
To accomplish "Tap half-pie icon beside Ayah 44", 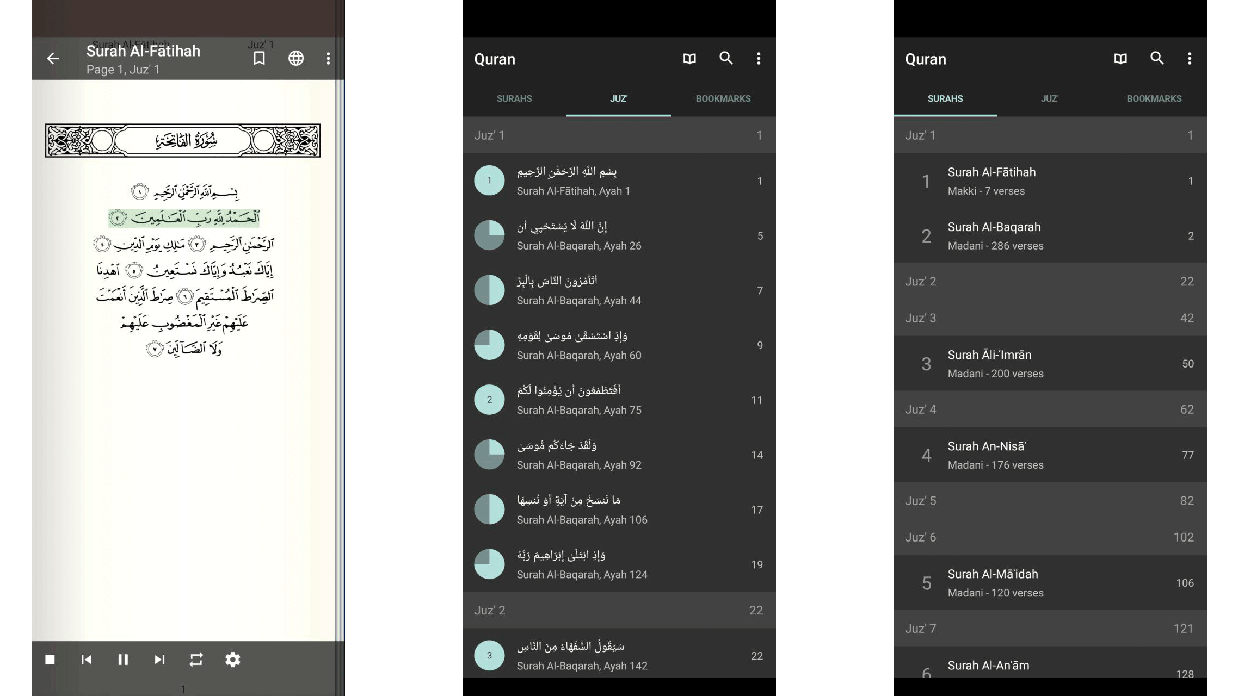I will tap(489, 290).
